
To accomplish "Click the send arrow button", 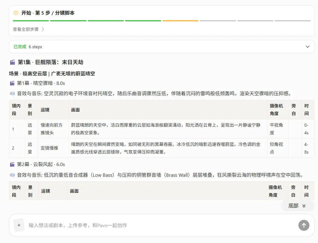I will click(304, 225).
